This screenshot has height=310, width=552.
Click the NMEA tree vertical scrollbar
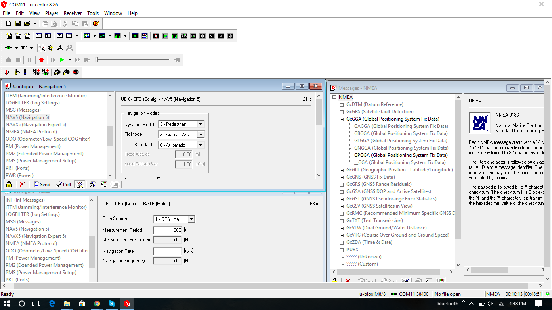click(x=458, y=181)
